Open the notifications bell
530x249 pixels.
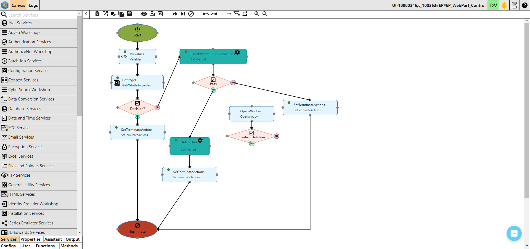click(x=504, y=5)
